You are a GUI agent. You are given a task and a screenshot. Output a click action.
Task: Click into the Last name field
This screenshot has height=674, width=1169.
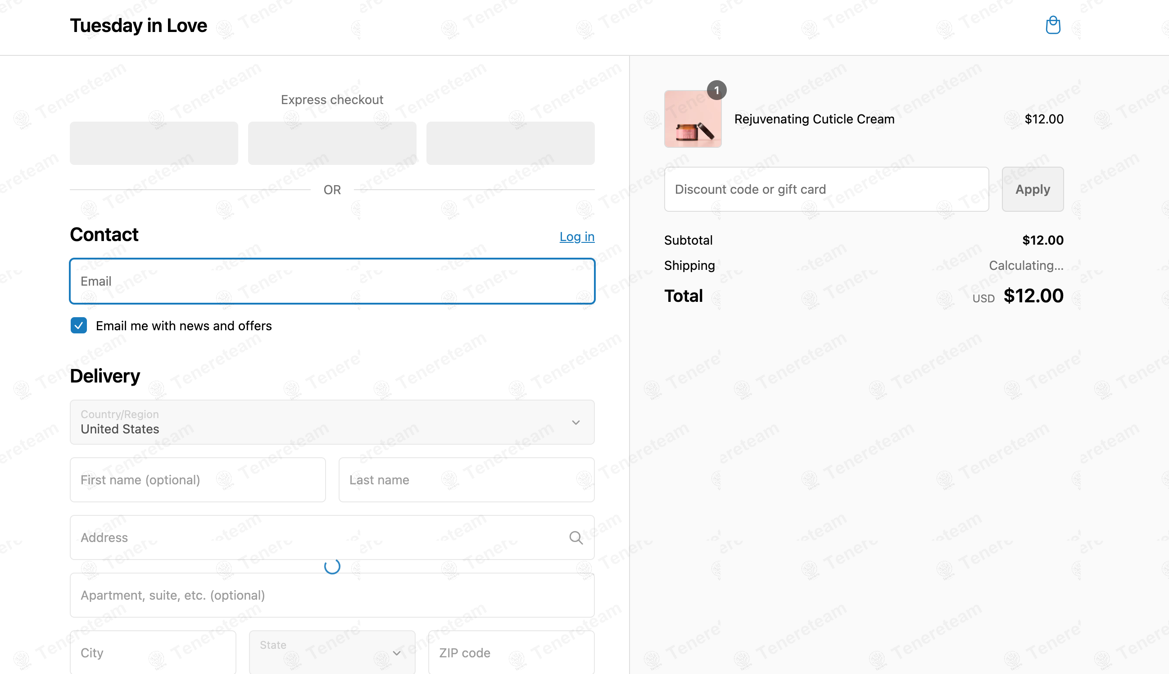point(467,479)
